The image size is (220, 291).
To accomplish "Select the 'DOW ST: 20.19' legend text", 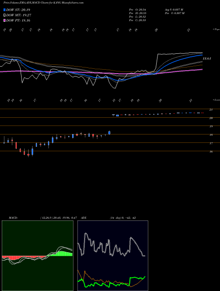I will 18,10.
